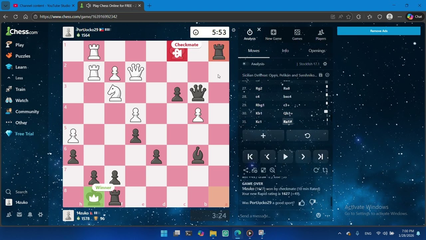This screenshot has height=240, width=426.
Task: Click the rematch circular arrow button
Action: click(308, 136)
